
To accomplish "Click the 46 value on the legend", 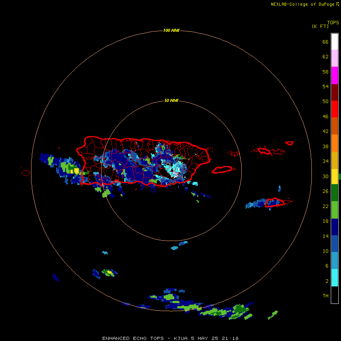I will click(325, 117).
